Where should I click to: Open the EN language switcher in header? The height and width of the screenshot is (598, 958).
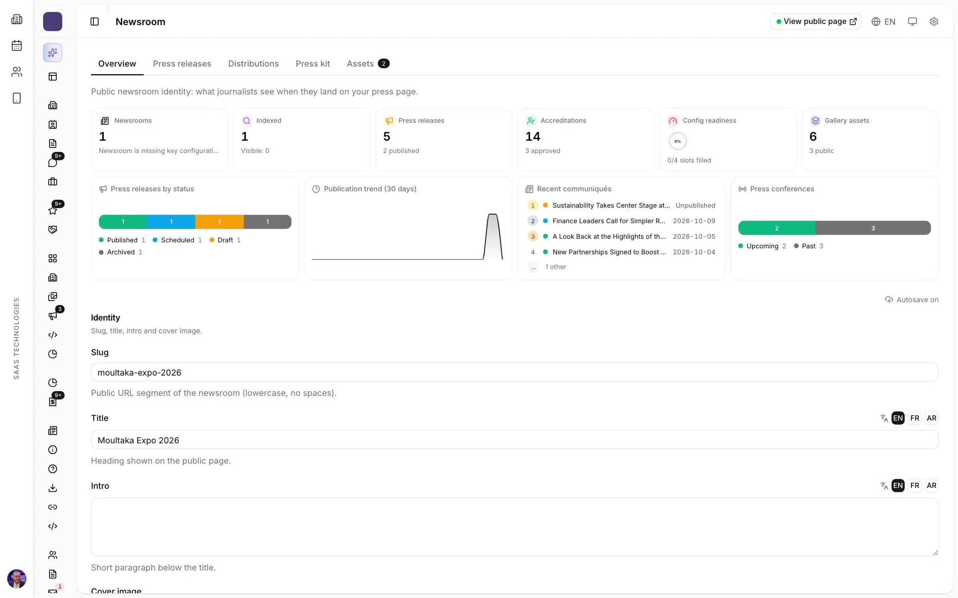coord(883,22)
